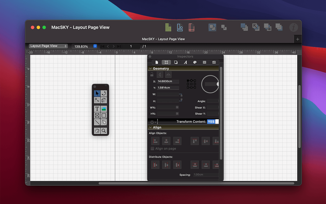The height and width of the screenshot is (204, 326).
Task: Select the hand pan tool
Action: point(97,131)
